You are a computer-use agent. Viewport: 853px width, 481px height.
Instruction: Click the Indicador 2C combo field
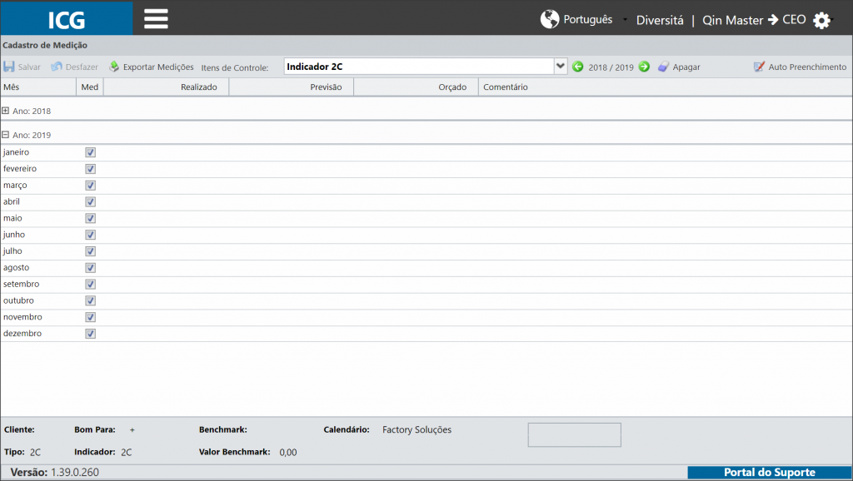click(x=419, y=67)
